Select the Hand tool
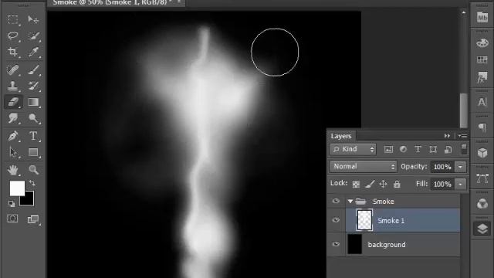Image resolution: width=494 pixels, height=278 pixels. click(13, 170)
